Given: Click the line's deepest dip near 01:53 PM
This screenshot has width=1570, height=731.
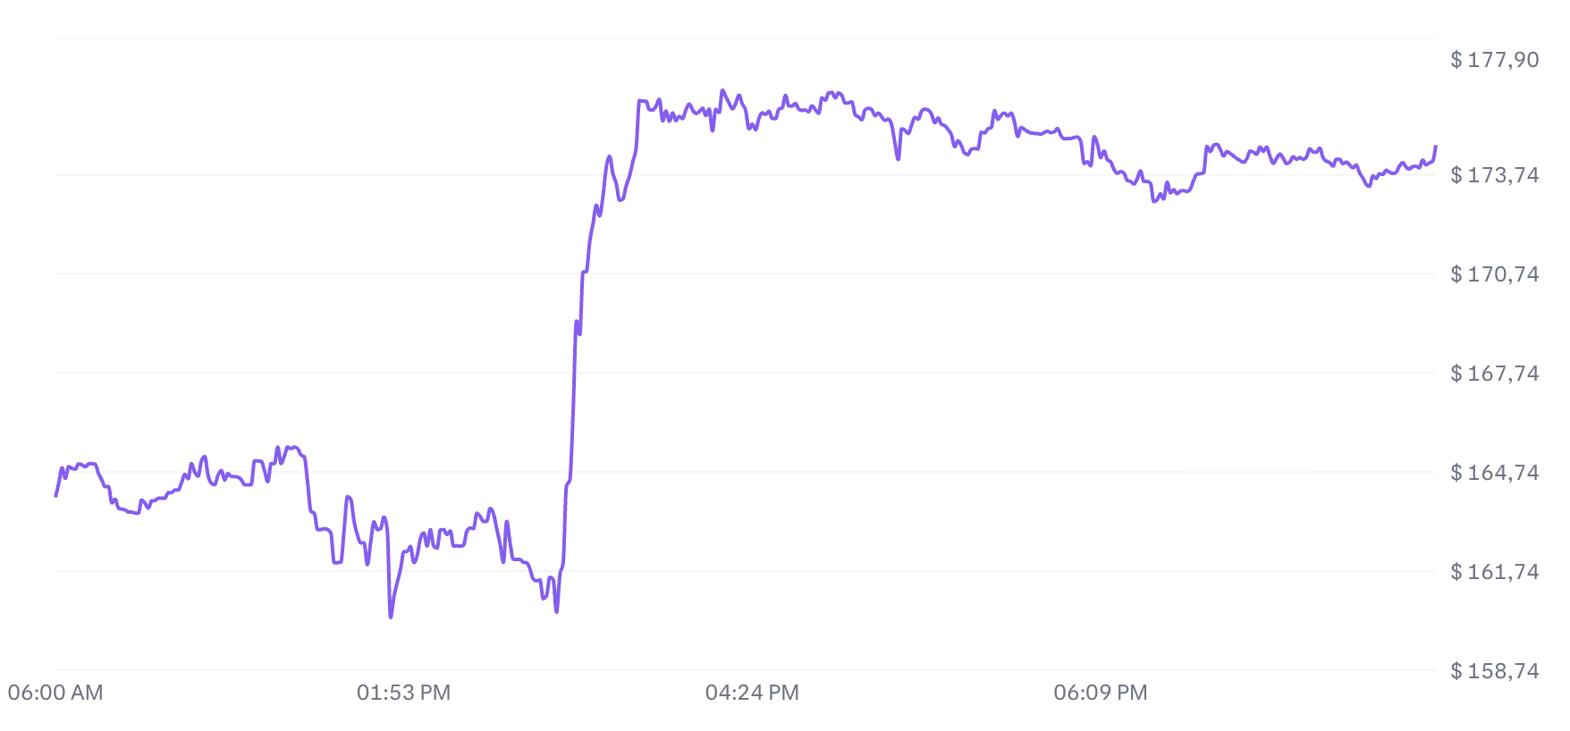Looking at the screenshot, I should pyautogui.click(x=391, y=616).
